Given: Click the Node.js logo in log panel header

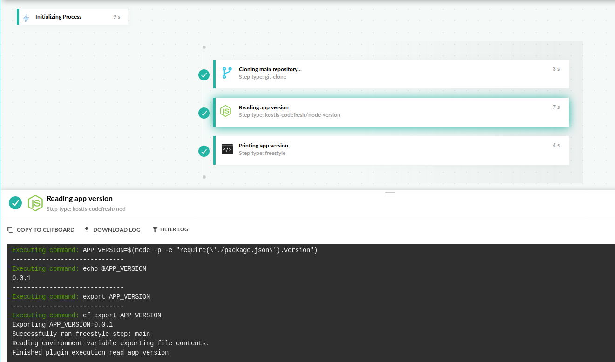Looking at the screenshot, I should [35, 203].
